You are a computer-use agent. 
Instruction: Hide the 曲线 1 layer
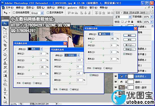(x=116, y=82)
